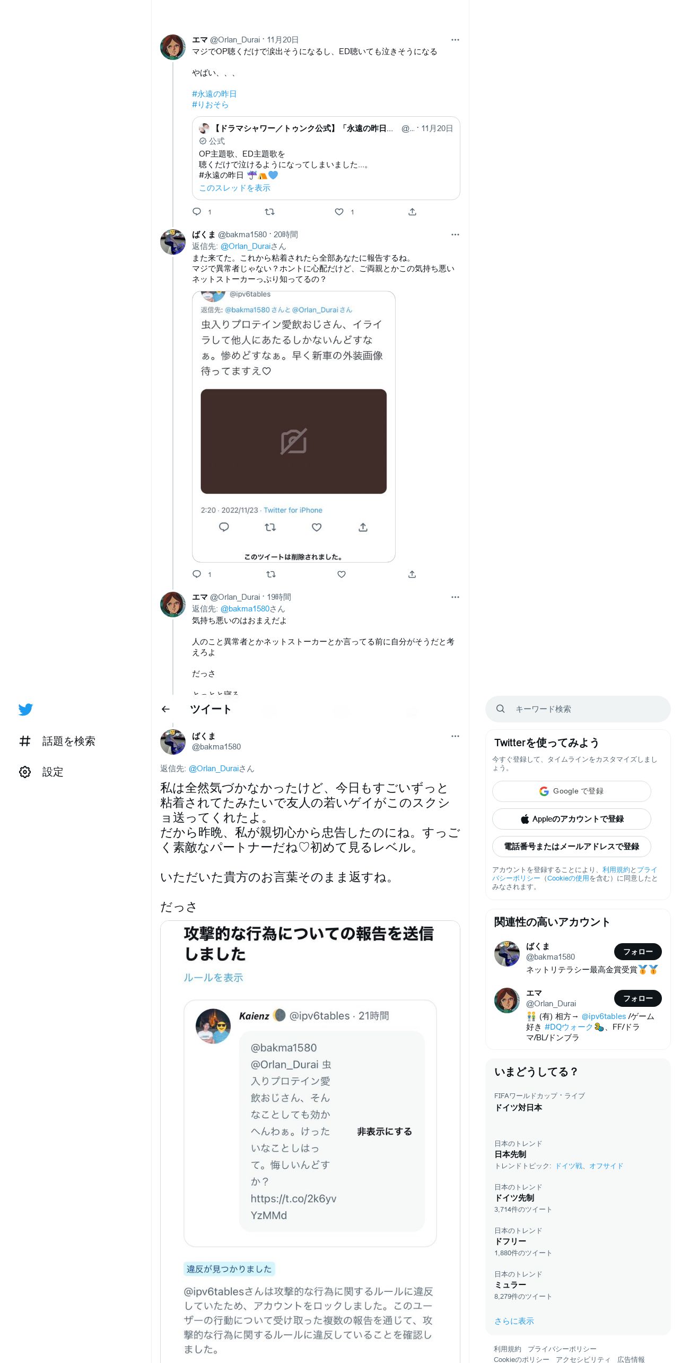Viewport: 681px width, 1363px height.
Task: Open the #永遠の昨日 hashtag link
Action: pyautogui.click(x=214, y=94)
